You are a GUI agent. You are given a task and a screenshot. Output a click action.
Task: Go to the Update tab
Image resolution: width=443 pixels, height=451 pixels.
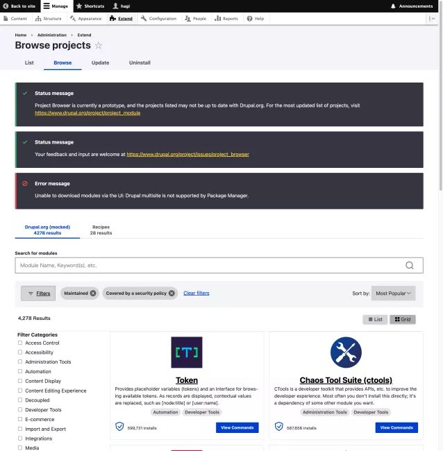[100, 62]
